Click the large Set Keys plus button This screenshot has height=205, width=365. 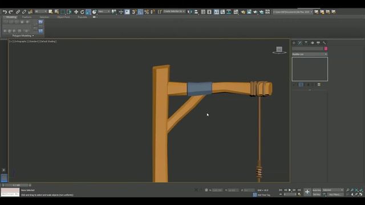pos(307,192)
